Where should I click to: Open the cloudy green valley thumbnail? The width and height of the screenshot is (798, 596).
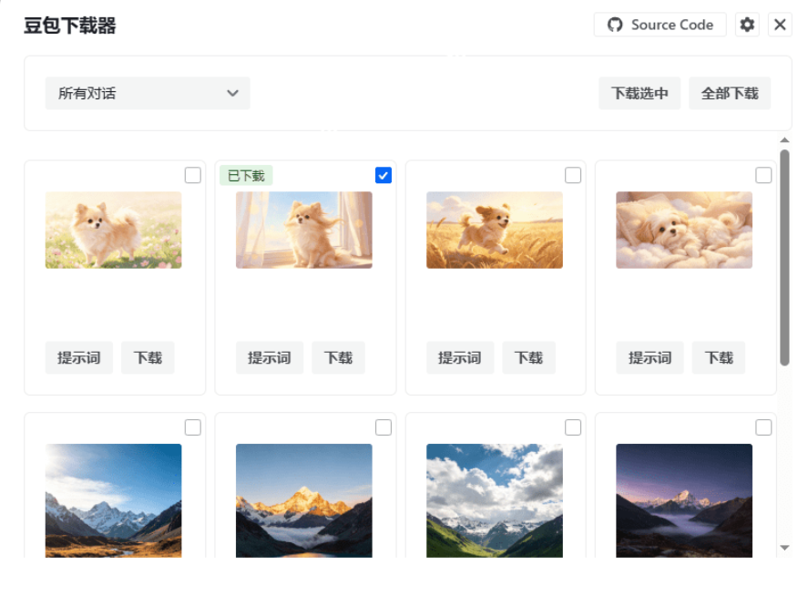click(x=495, y=501)
